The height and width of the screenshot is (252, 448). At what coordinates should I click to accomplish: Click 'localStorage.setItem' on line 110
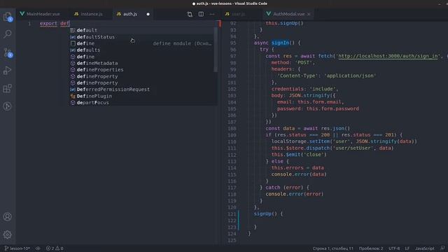click(300, 141)
